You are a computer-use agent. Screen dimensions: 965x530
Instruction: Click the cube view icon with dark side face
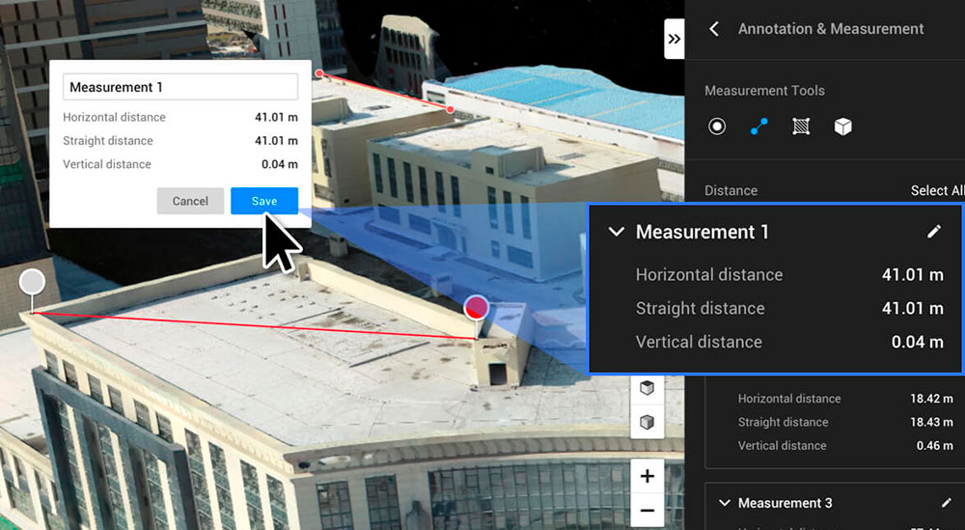[647, 422]
